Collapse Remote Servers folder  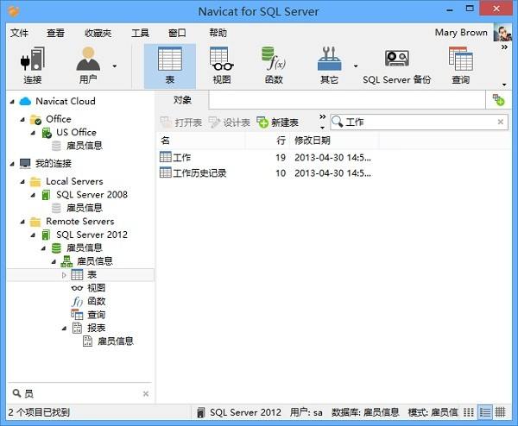click(22, 222)
